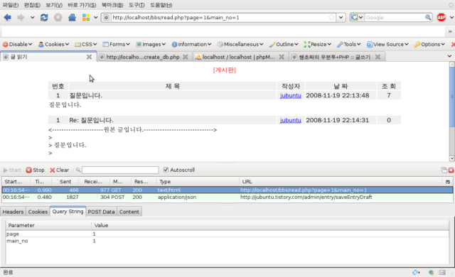Switch to the POST Data tab

[101, 212]
